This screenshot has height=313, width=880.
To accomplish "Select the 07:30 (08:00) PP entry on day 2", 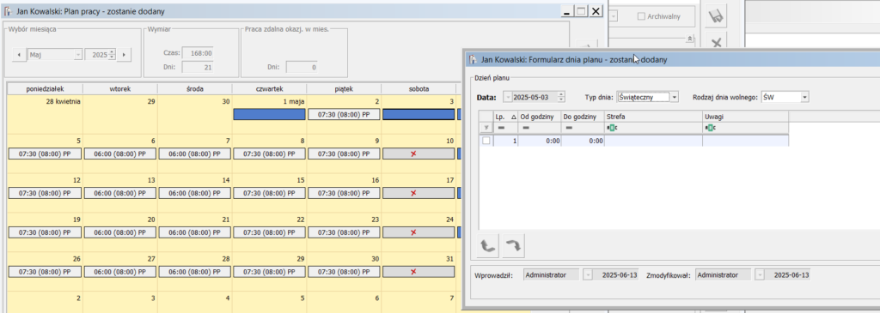I will tap(344, 114).
